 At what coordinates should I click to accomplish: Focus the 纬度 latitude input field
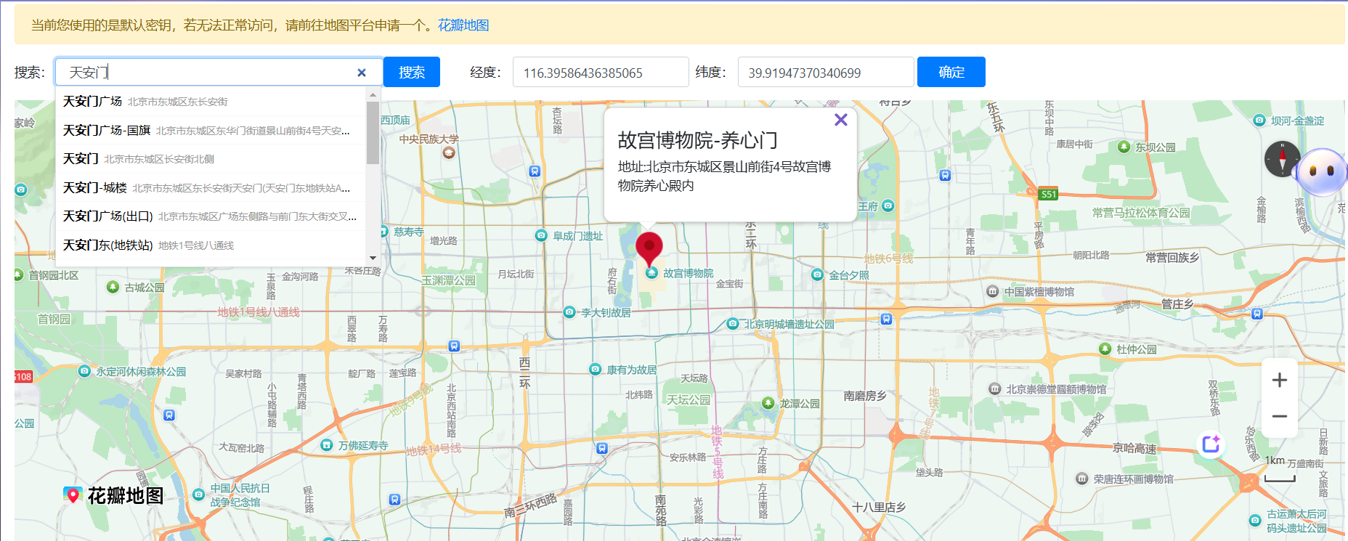826,72
